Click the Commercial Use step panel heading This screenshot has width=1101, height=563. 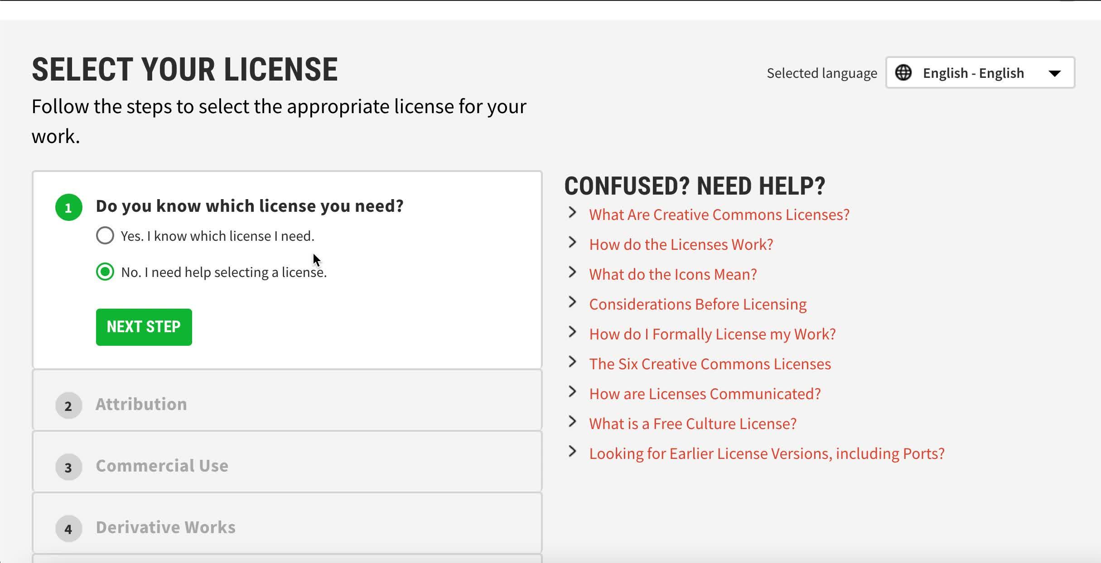point(162,466)
